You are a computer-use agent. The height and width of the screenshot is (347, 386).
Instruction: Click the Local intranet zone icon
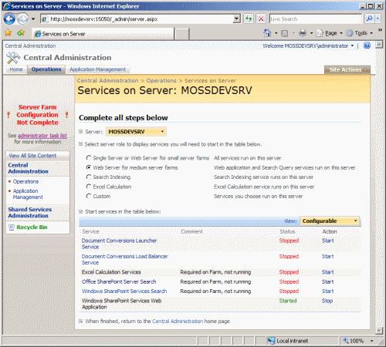(271, 341)
